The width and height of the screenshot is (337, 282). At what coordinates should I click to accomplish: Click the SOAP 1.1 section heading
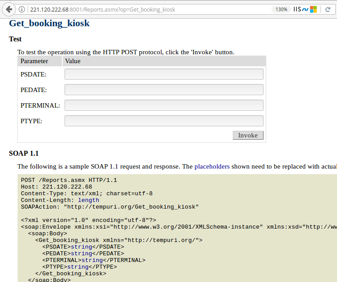(x=24, y=153)
